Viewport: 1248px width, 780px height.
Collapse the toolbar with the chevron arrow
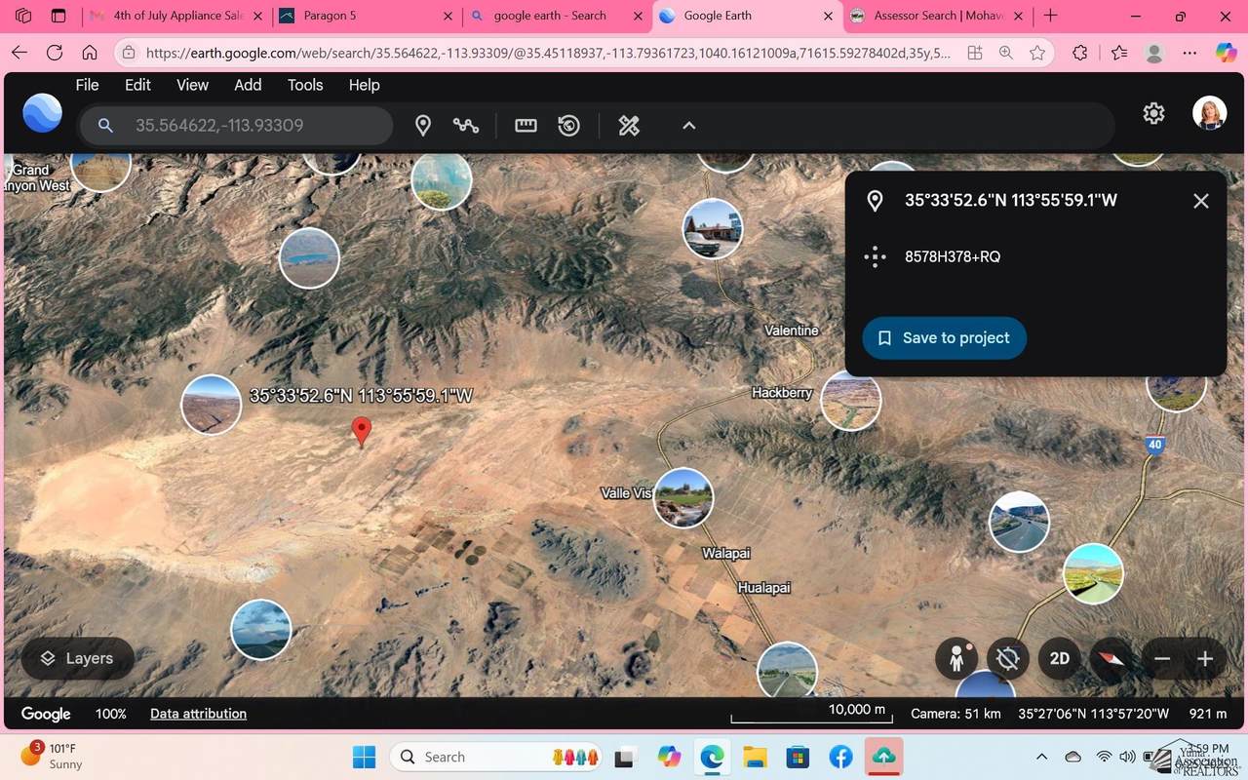(x=688, y=126)
